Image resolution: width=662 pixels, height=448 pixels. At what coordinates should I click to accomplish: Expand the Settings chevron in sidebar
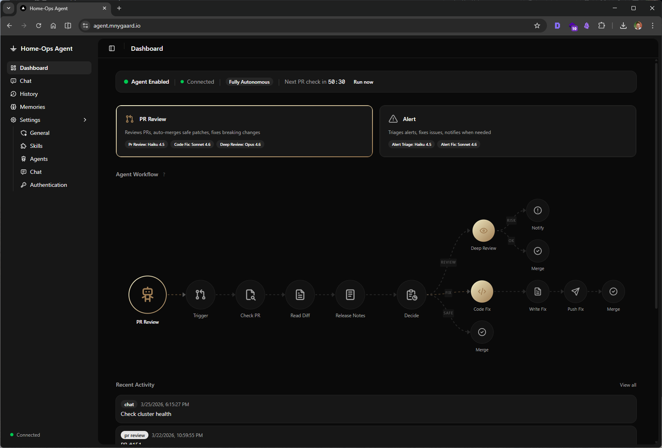coord(85,120)
